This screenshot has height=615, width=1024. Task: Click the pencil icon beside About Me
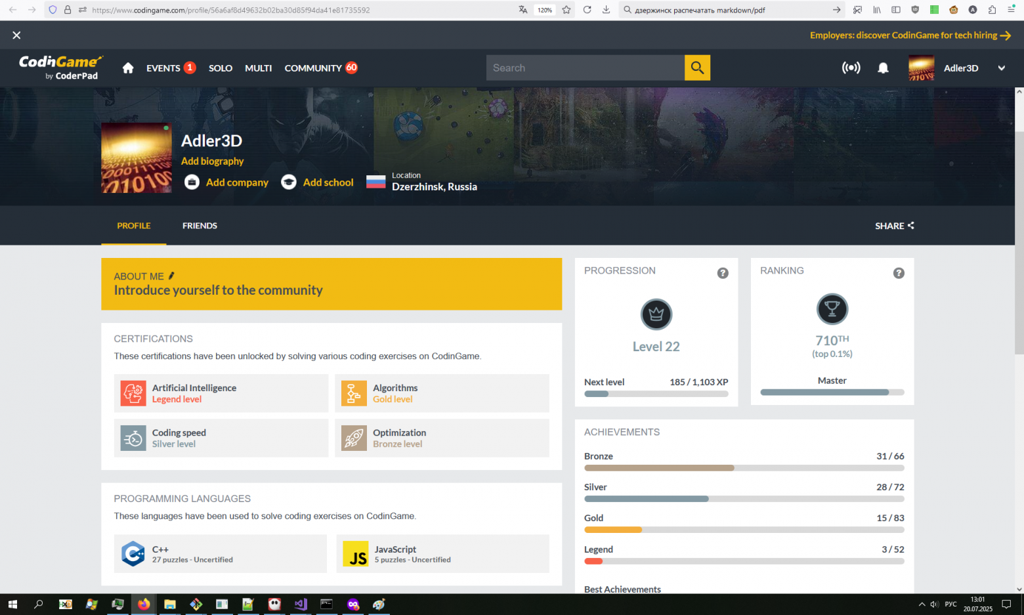click(171, 276)
